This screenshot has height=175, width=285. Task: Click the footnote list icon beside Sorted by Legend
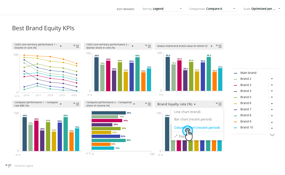(8, 166)
